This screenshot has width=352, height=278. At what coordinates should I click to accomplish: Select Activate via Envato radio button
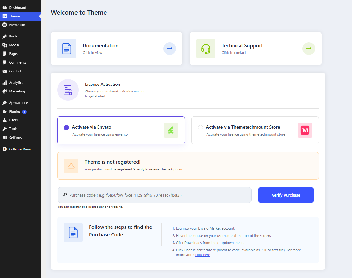point(66,128)
